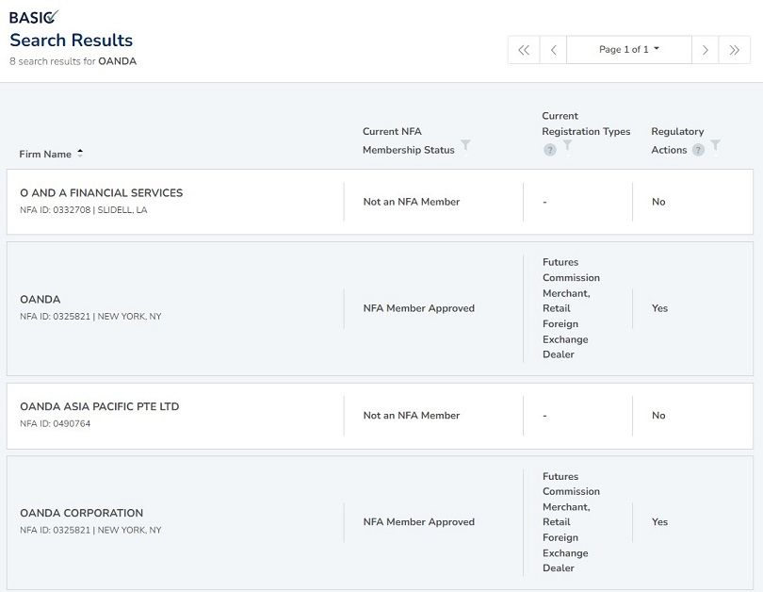Click the Current Registration Types header
The image size is (763, 592).
(x=586, y=123)
